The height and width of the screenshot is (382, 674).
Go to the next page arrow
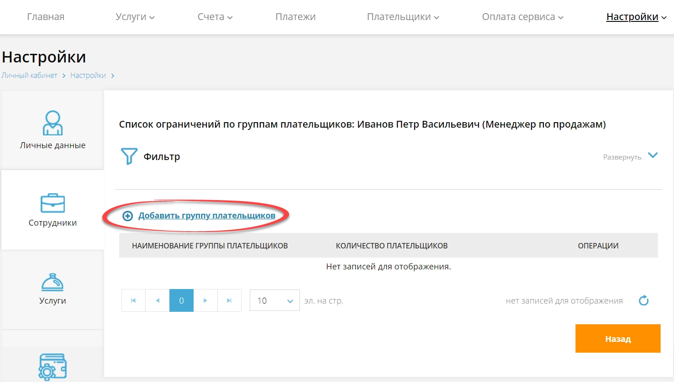click(205, 300)
